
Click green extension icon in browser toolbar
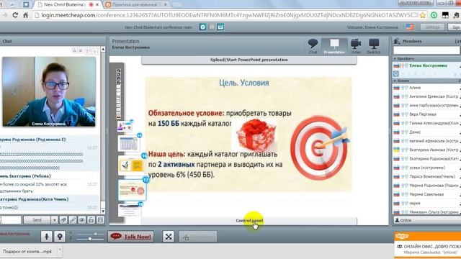coord(434,15)
